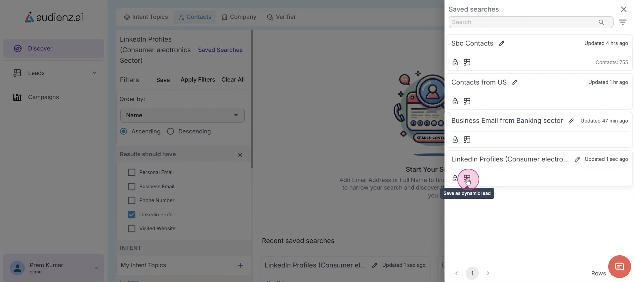The height and width of the screenshot is (282, 635).
Task: Open the Discover section in sidebar
Action: 54,49
